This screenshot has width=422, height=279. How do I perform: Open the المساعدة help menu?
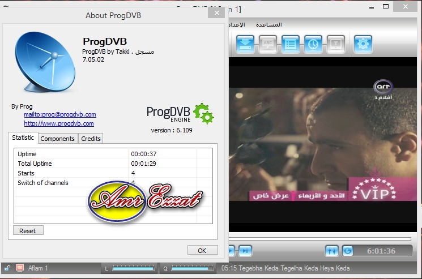268,25
